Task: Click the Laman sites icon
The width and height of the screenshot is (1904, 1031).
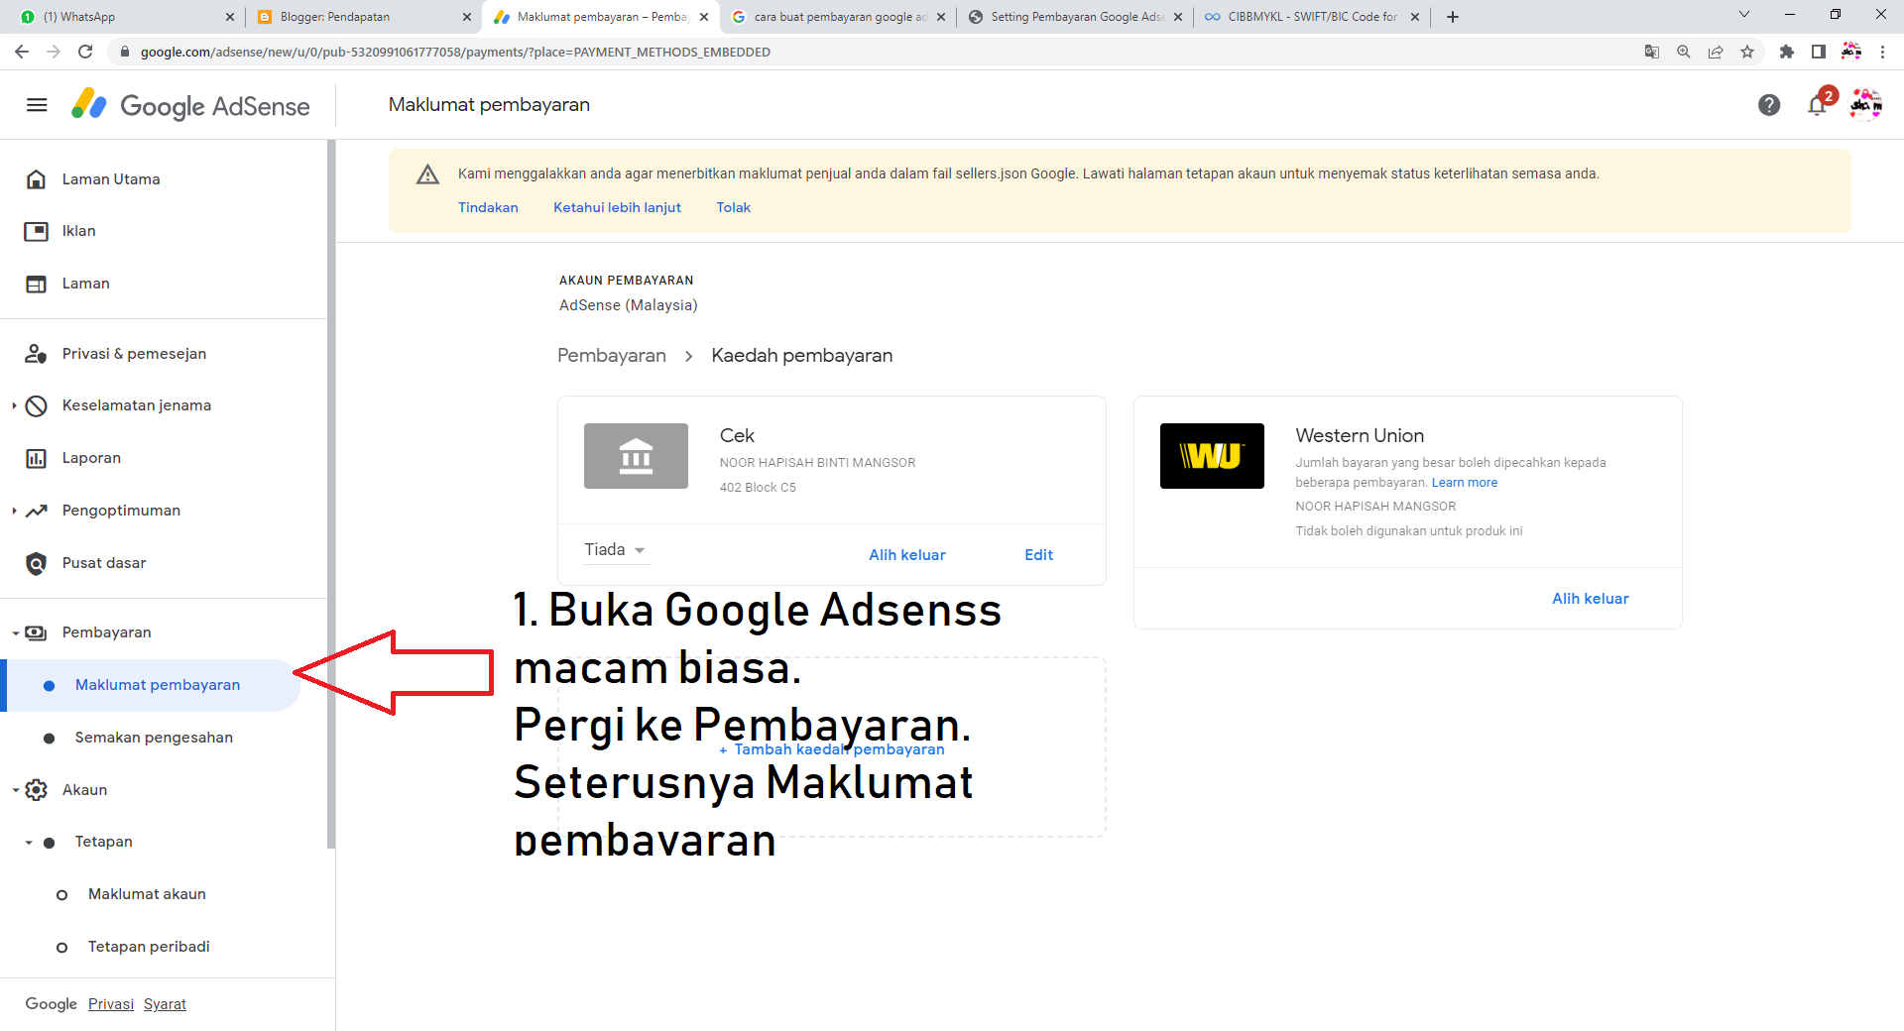Action: (36, 284)
